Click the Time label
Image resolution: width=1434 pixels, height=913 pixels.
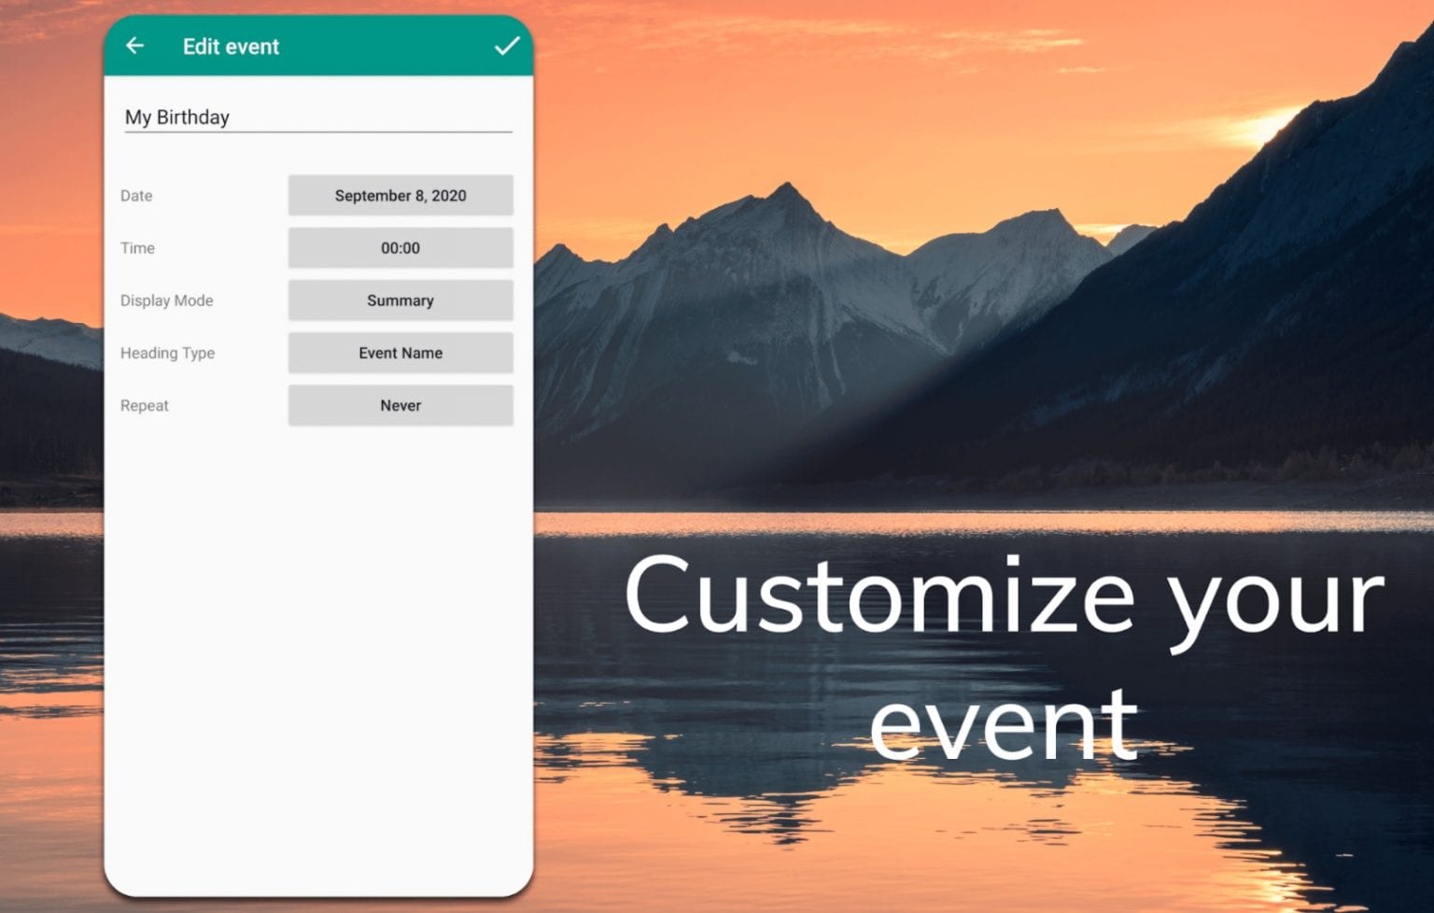(x=137, y=248)
